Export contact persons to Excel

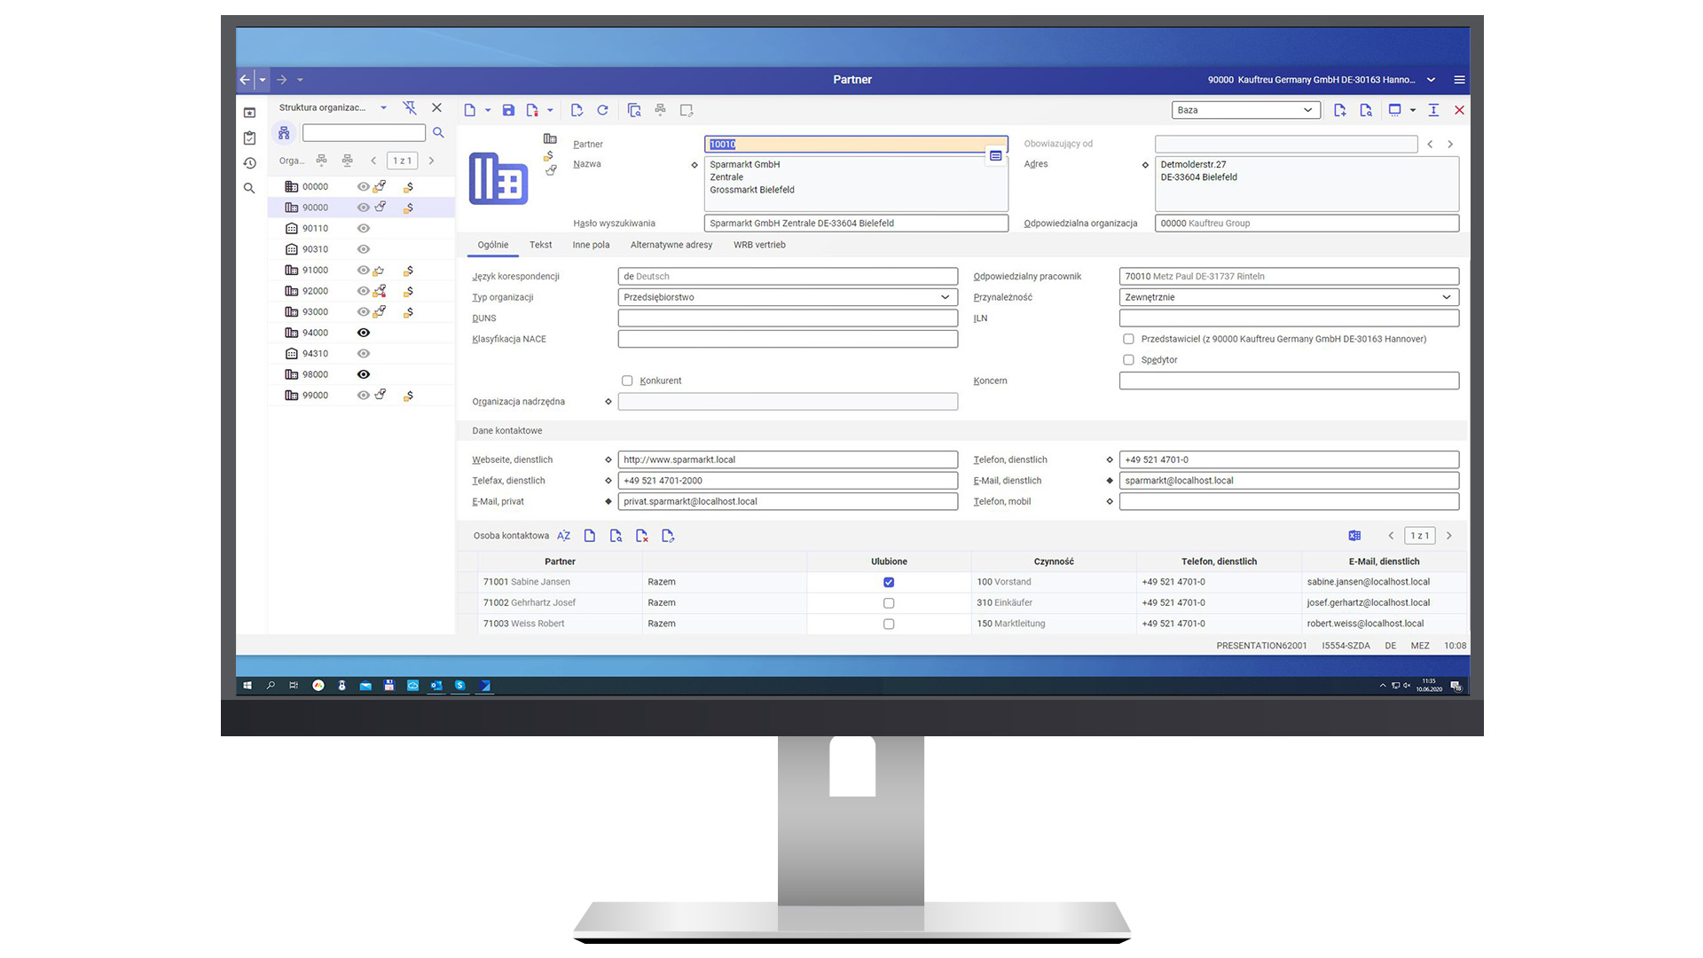[1354, 536]
